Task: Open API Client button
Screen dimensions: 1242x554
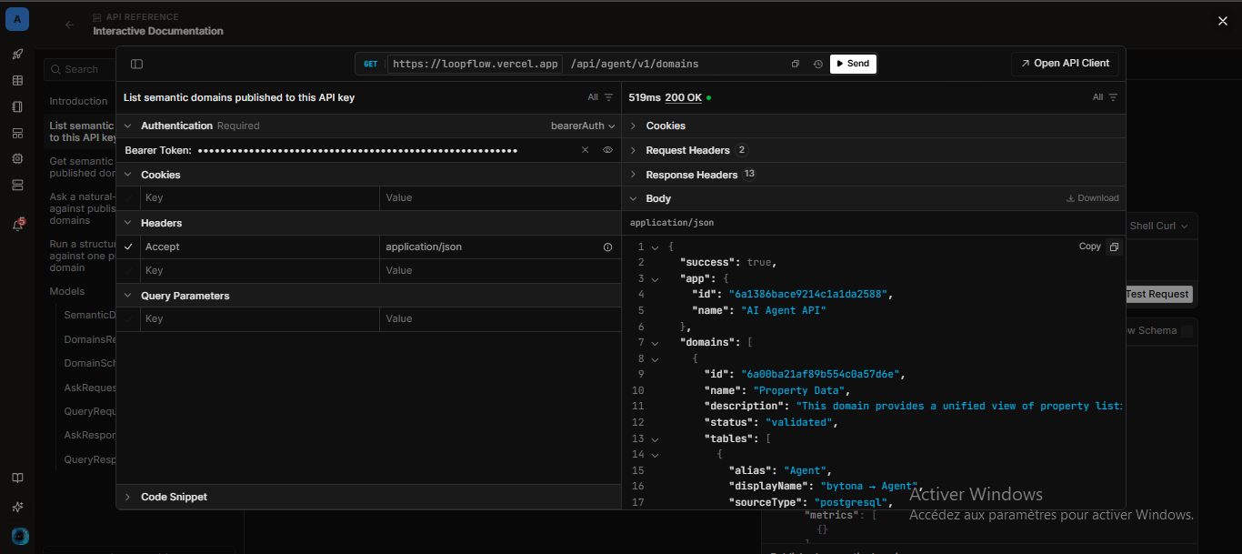Action: pos(1065,64)
